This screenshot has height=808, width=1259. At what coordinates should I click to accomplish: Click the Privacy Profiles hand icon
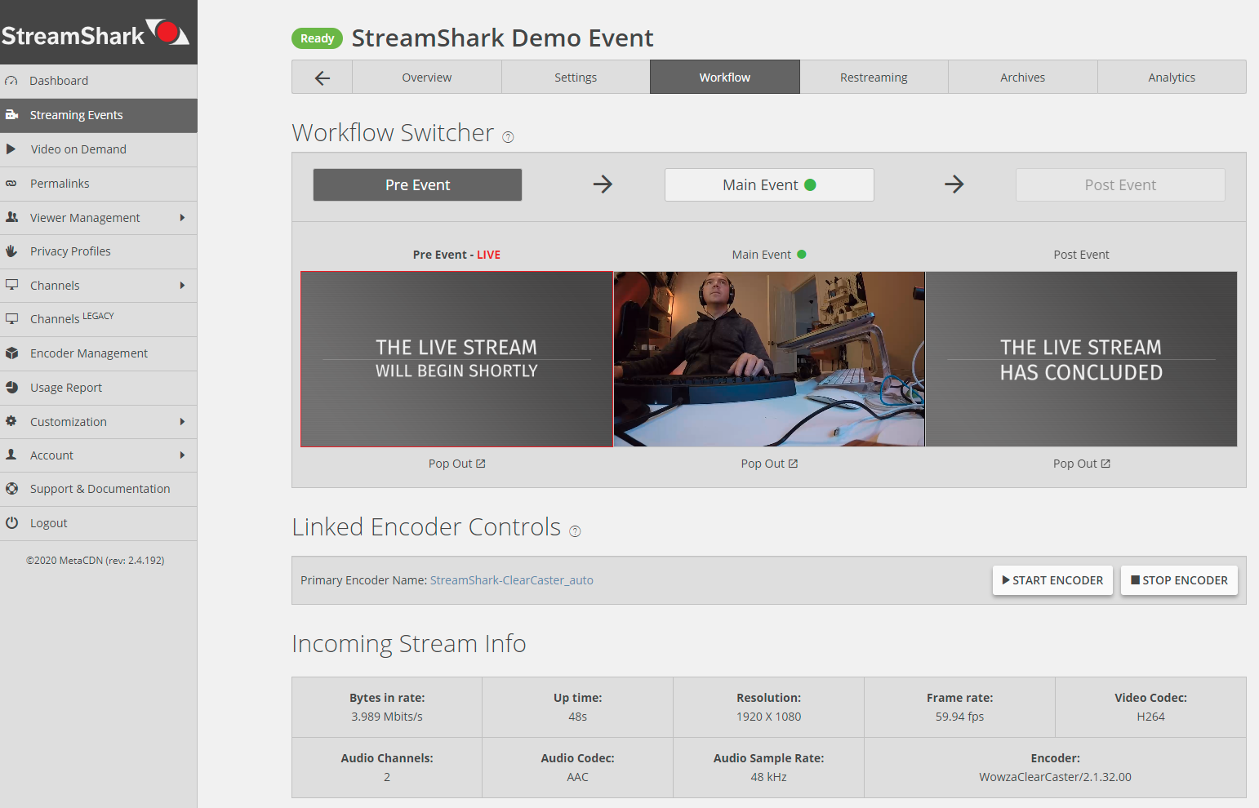tap(11, 251)
